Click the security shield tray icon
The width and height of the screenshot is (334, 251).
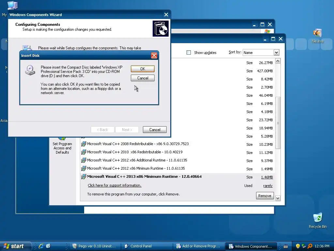(298, 246)
